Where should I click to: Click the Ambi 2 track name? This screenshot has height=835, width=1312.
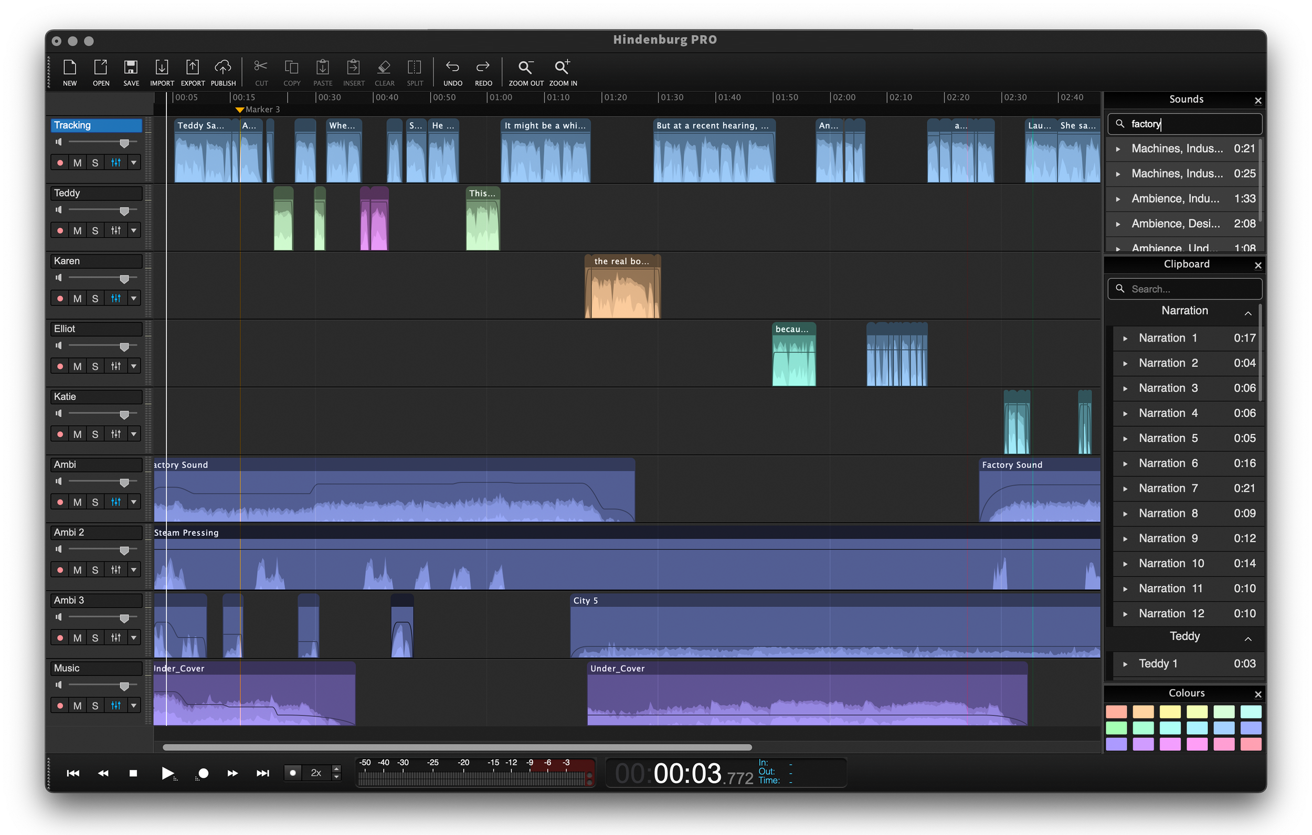click(x=97, y=533)
